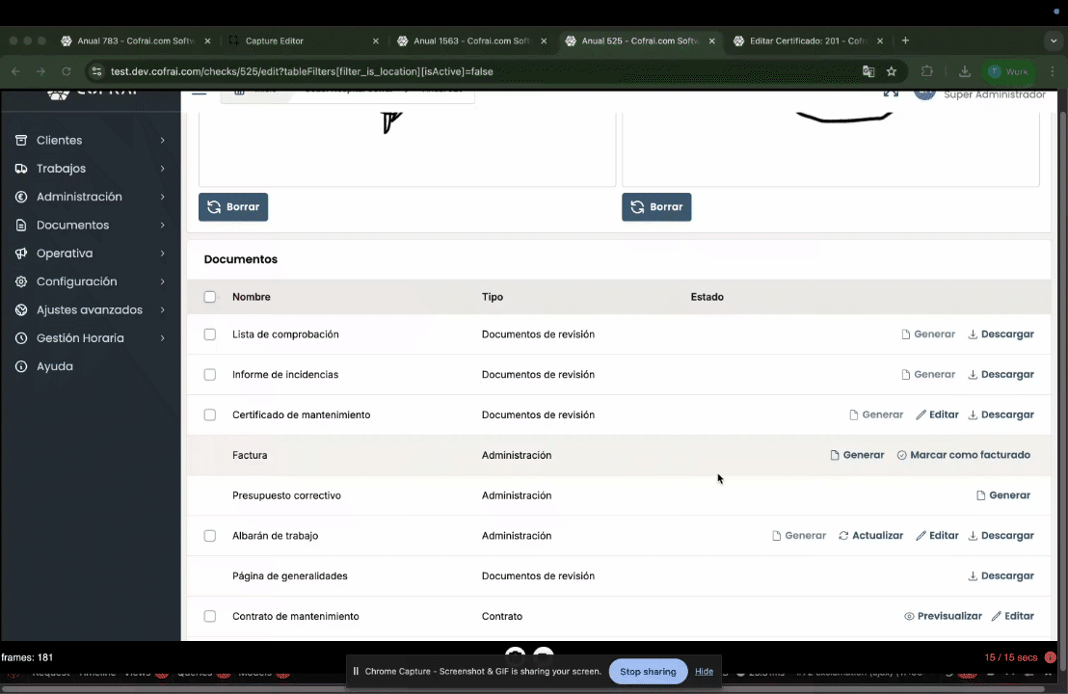Switch to the Anual 1563 browser tab
The image size is (1068, 694).
tap(470, 41)
